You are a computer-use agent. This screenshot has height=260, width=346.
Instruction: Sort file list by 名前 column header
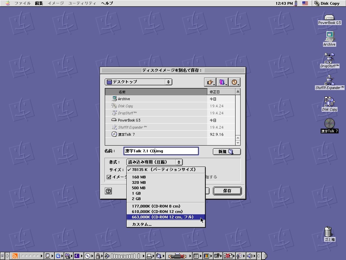click(x=156, y=92)
